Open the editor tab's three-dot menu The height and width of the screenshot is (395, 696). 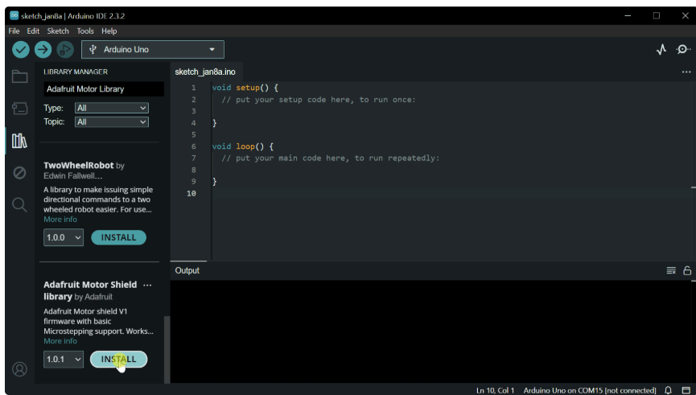tap(686, 72)
